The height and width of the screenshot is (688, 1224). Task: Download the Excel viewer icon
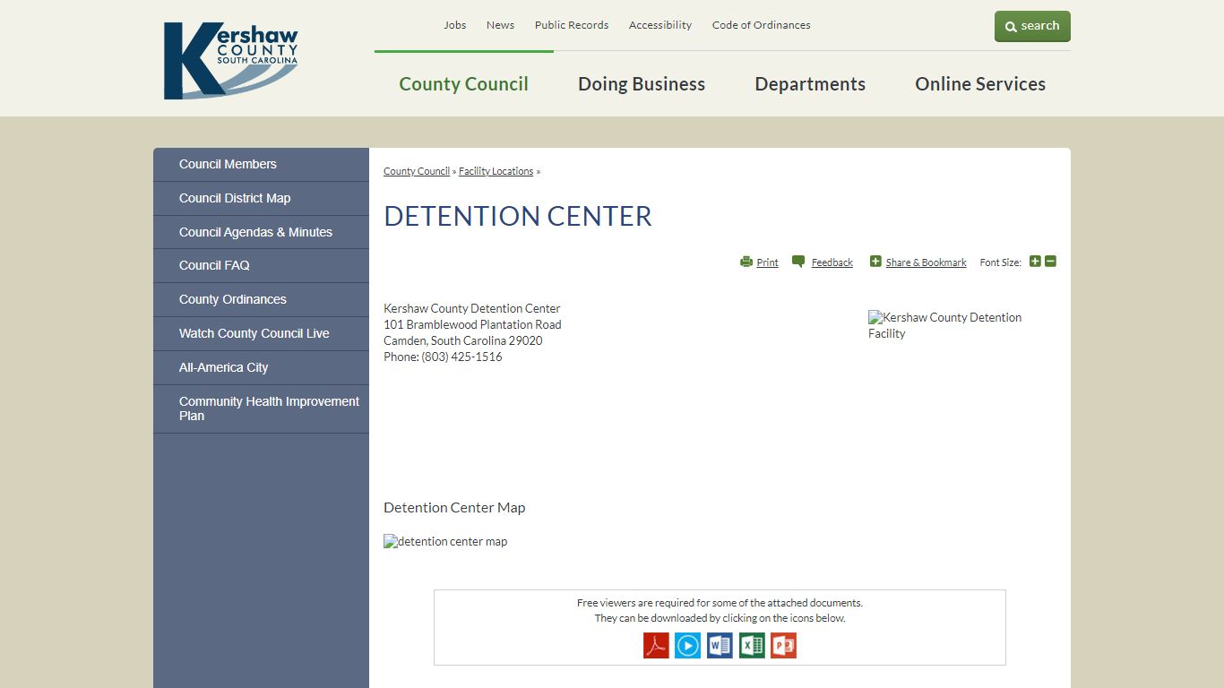(x=752, y=645)
